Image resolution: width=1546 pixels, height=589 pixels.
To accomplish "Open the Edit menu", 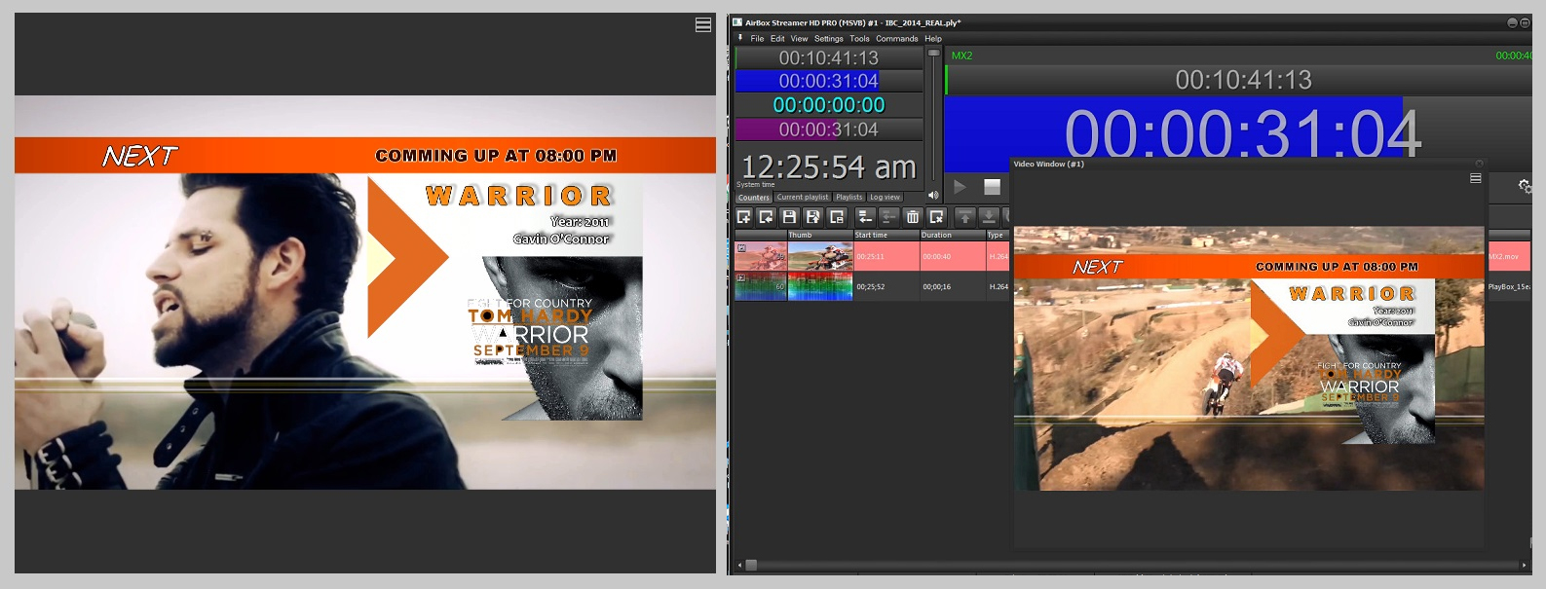I will 777,39.
